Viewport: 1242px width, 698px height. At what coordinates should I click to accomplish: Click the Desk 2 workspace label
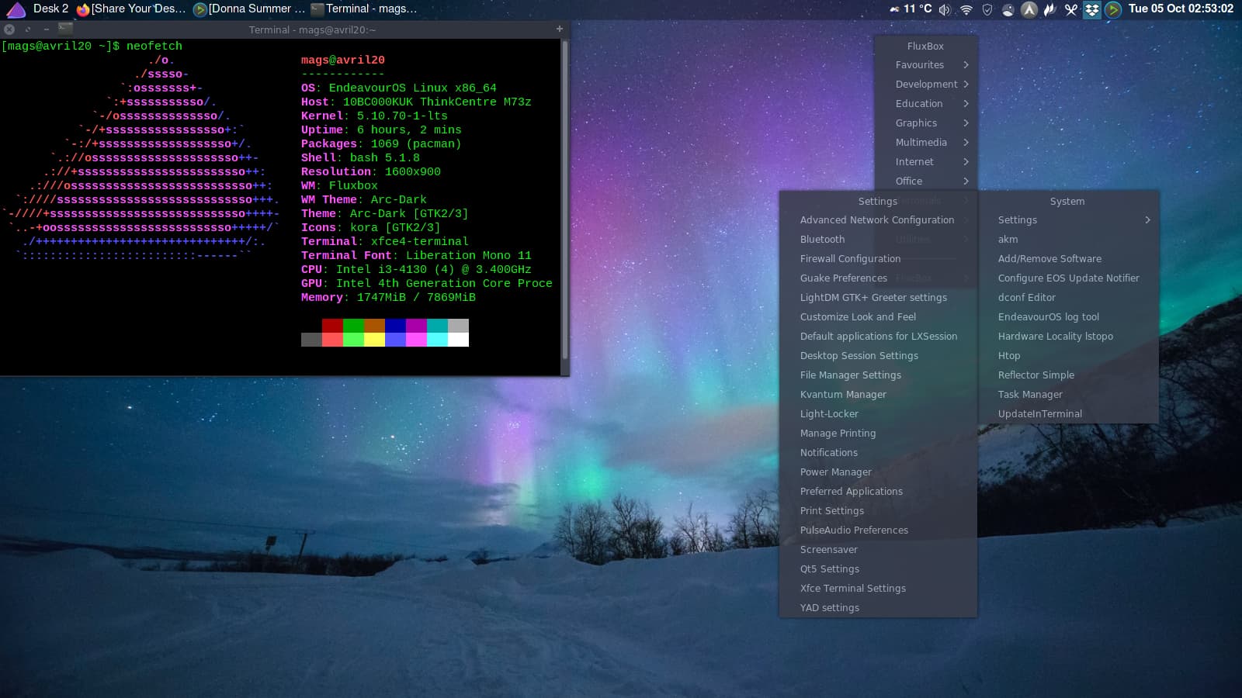[50, 9]
